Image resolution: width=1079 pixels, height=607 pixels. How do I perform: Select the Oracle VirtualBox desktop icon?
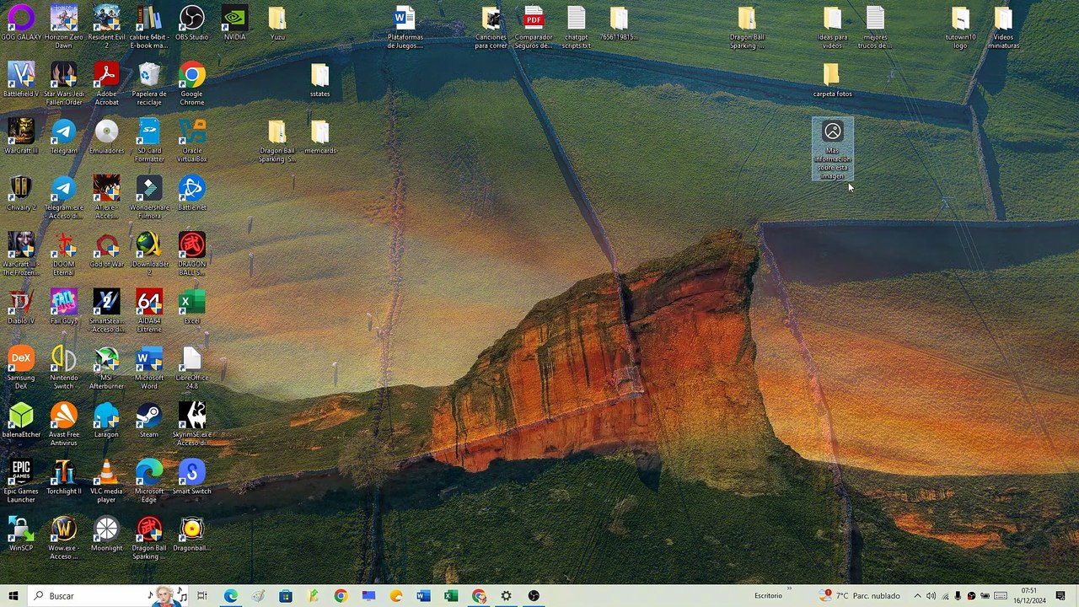pyautogui.click(x=192, y=140)
